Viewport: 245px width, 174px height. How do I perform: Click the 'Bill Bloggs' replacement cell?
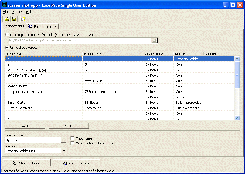(x=113, y=103)
